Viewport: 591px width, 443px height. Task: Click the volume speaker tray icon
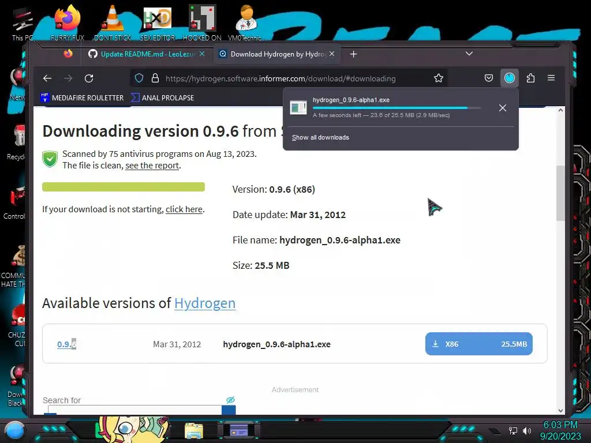pyautogui.click(x=526, y=430)
